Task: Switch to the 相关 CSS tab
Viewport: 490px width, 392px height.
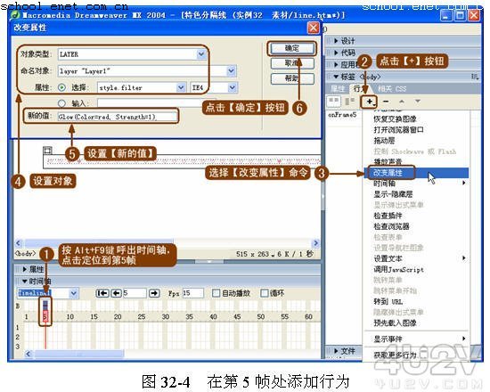Action: [392, 89]
